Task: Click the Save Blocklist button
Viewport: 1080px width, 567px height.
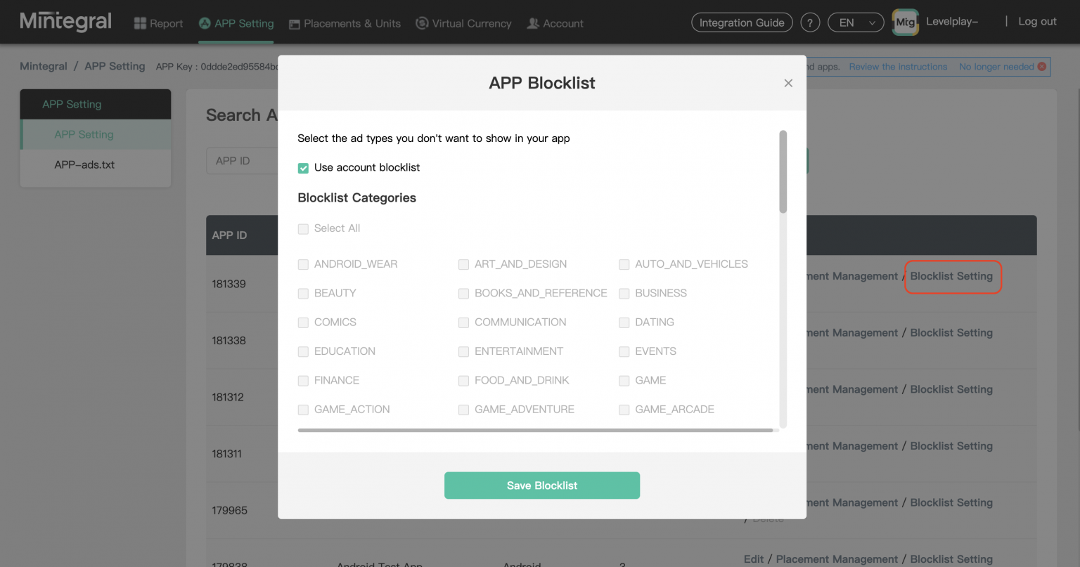Action: [541, 485]
